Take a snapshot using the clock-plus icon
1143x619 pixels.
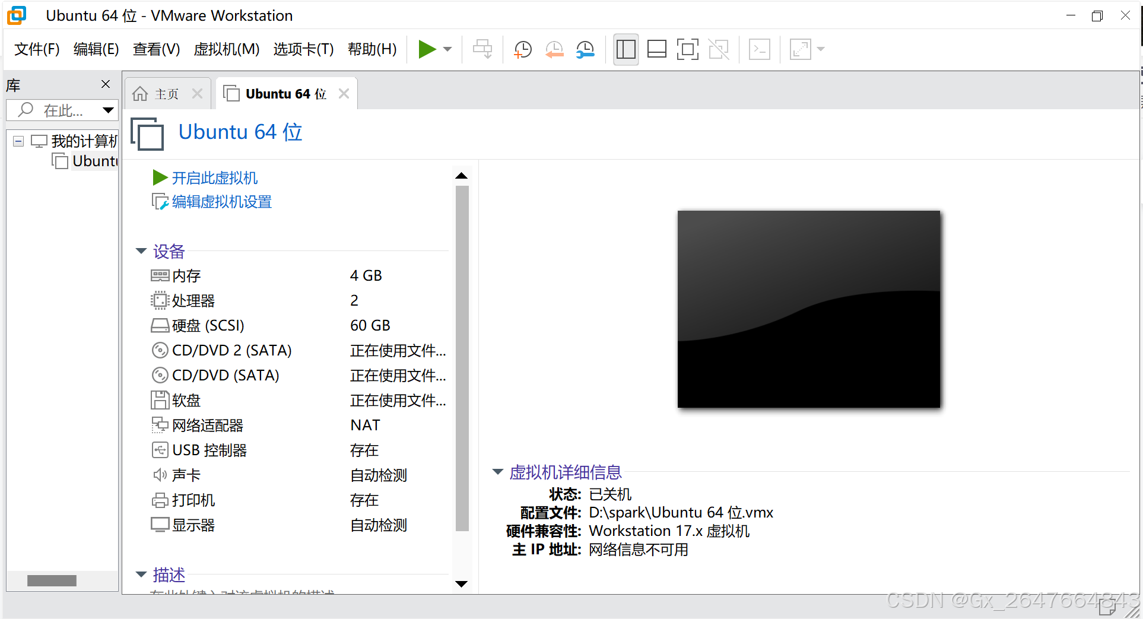[x=523, y=49]
